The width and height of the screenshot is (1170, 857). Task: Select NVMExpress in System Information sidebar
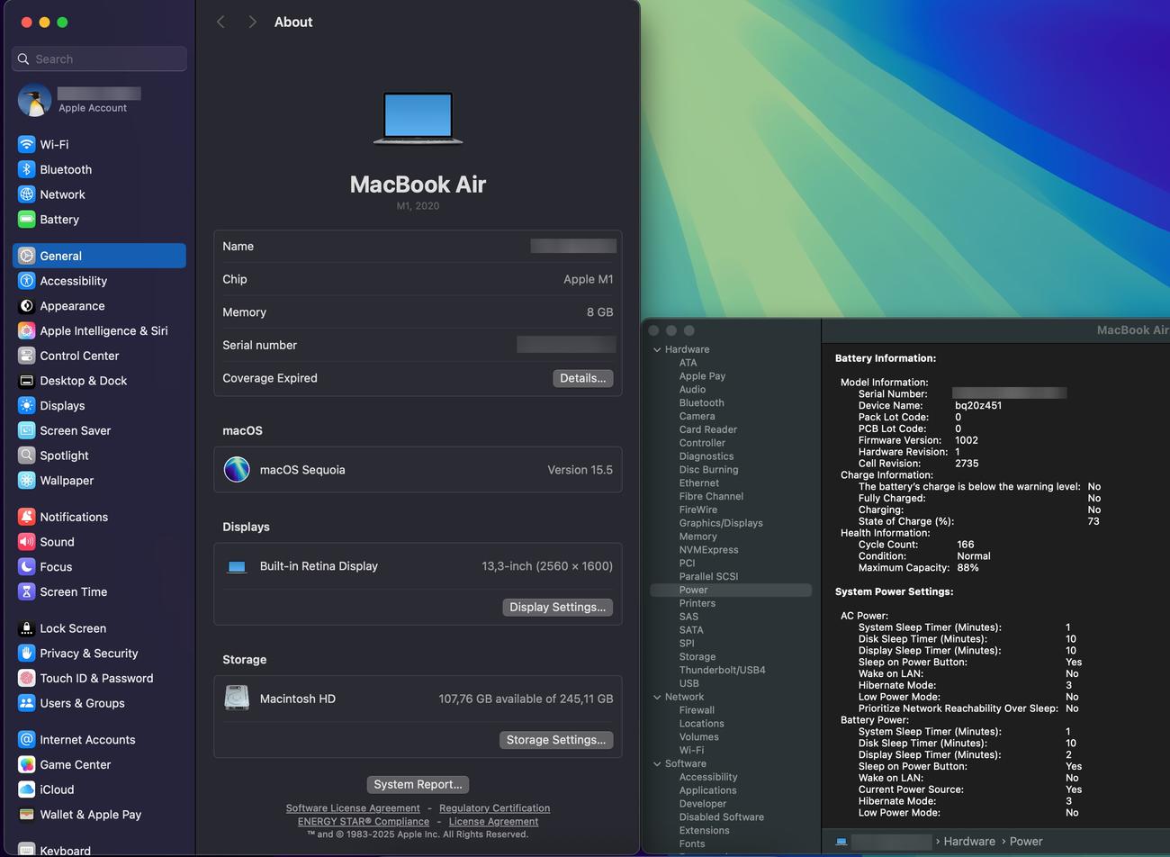[x=708, y=550]
